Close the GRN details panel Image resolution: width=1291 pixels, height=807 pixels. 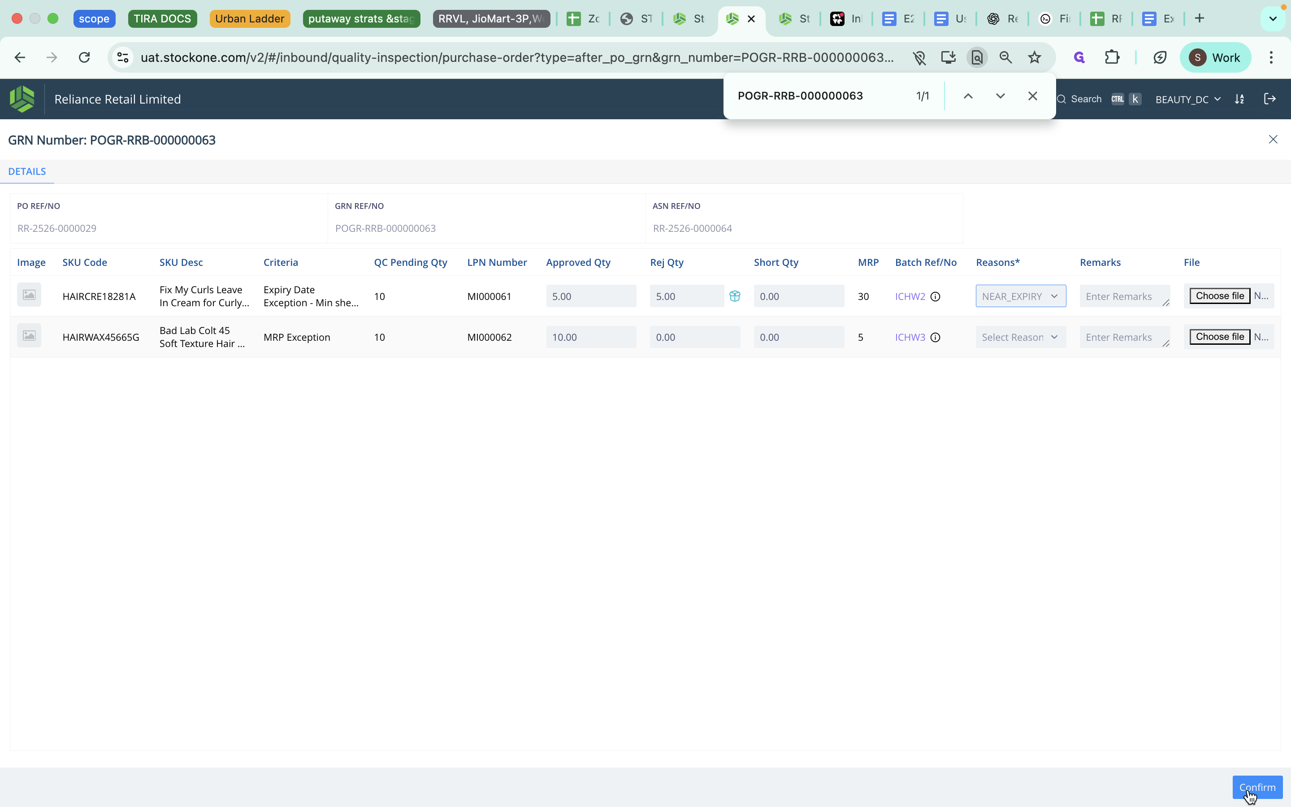point(1273,139)
